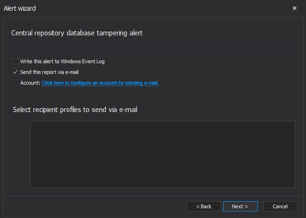Click the "Write this alert to Windows Event Log" label

[x=62, y=61]
